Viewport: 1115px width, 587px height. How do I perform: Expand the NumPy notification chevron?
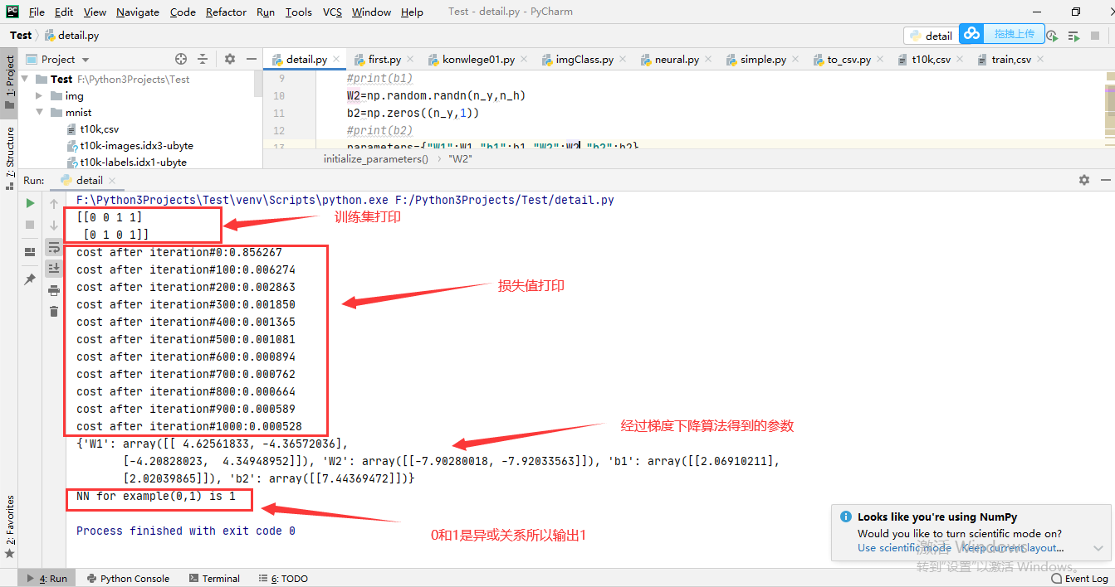[1098, 548]
